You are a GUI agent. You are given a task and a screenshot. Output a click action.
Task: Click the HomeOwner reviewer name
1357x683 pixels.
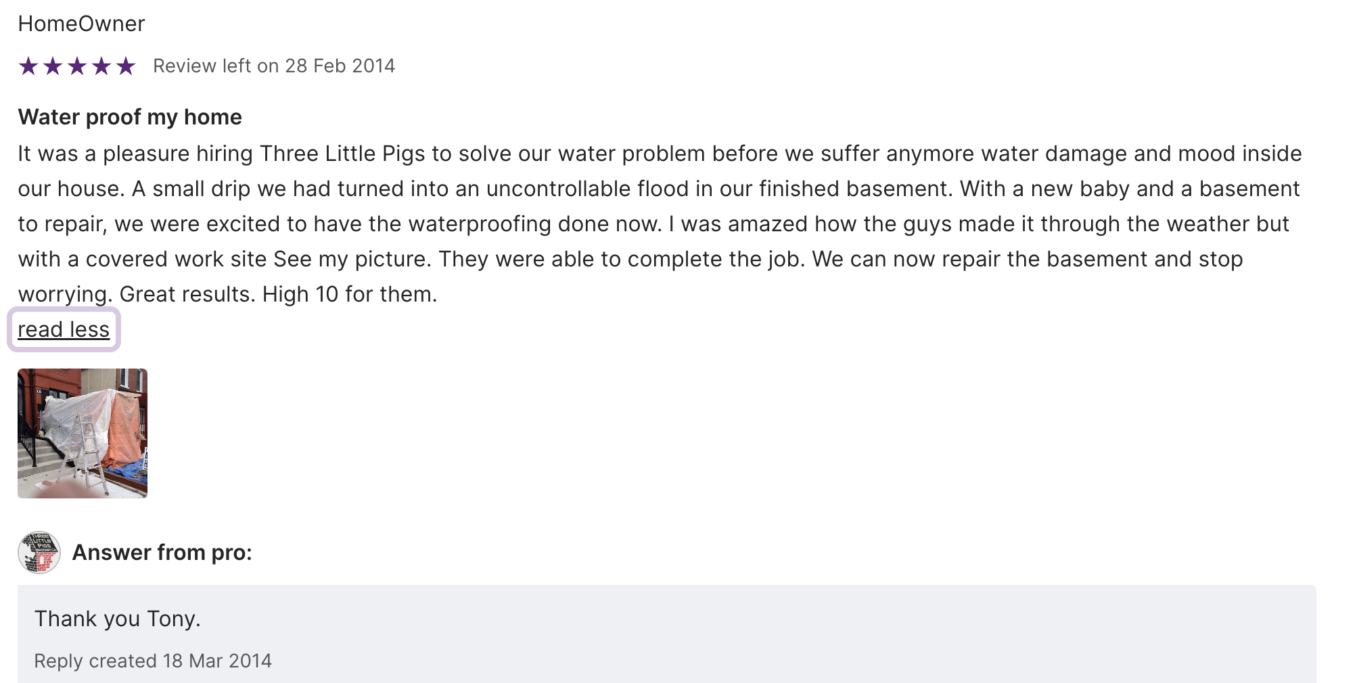coord(81,24)
